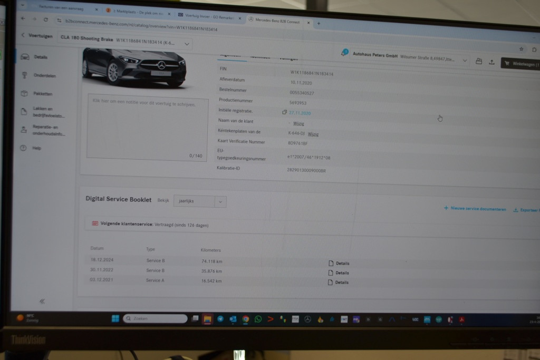Screen dimensions: 540x360
Task: Expand the Autohaus Peters dealer dropdown
Action: pos(465,60)
